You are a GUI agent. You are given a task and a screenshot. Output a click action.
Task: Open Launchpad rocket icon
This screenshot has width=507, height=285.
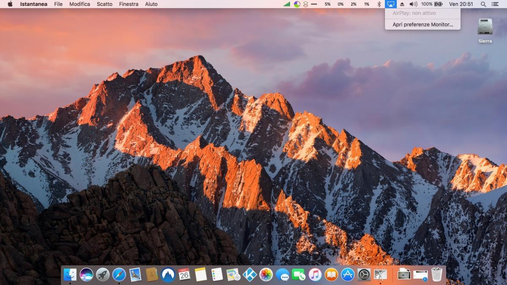[x=103, y=275]
